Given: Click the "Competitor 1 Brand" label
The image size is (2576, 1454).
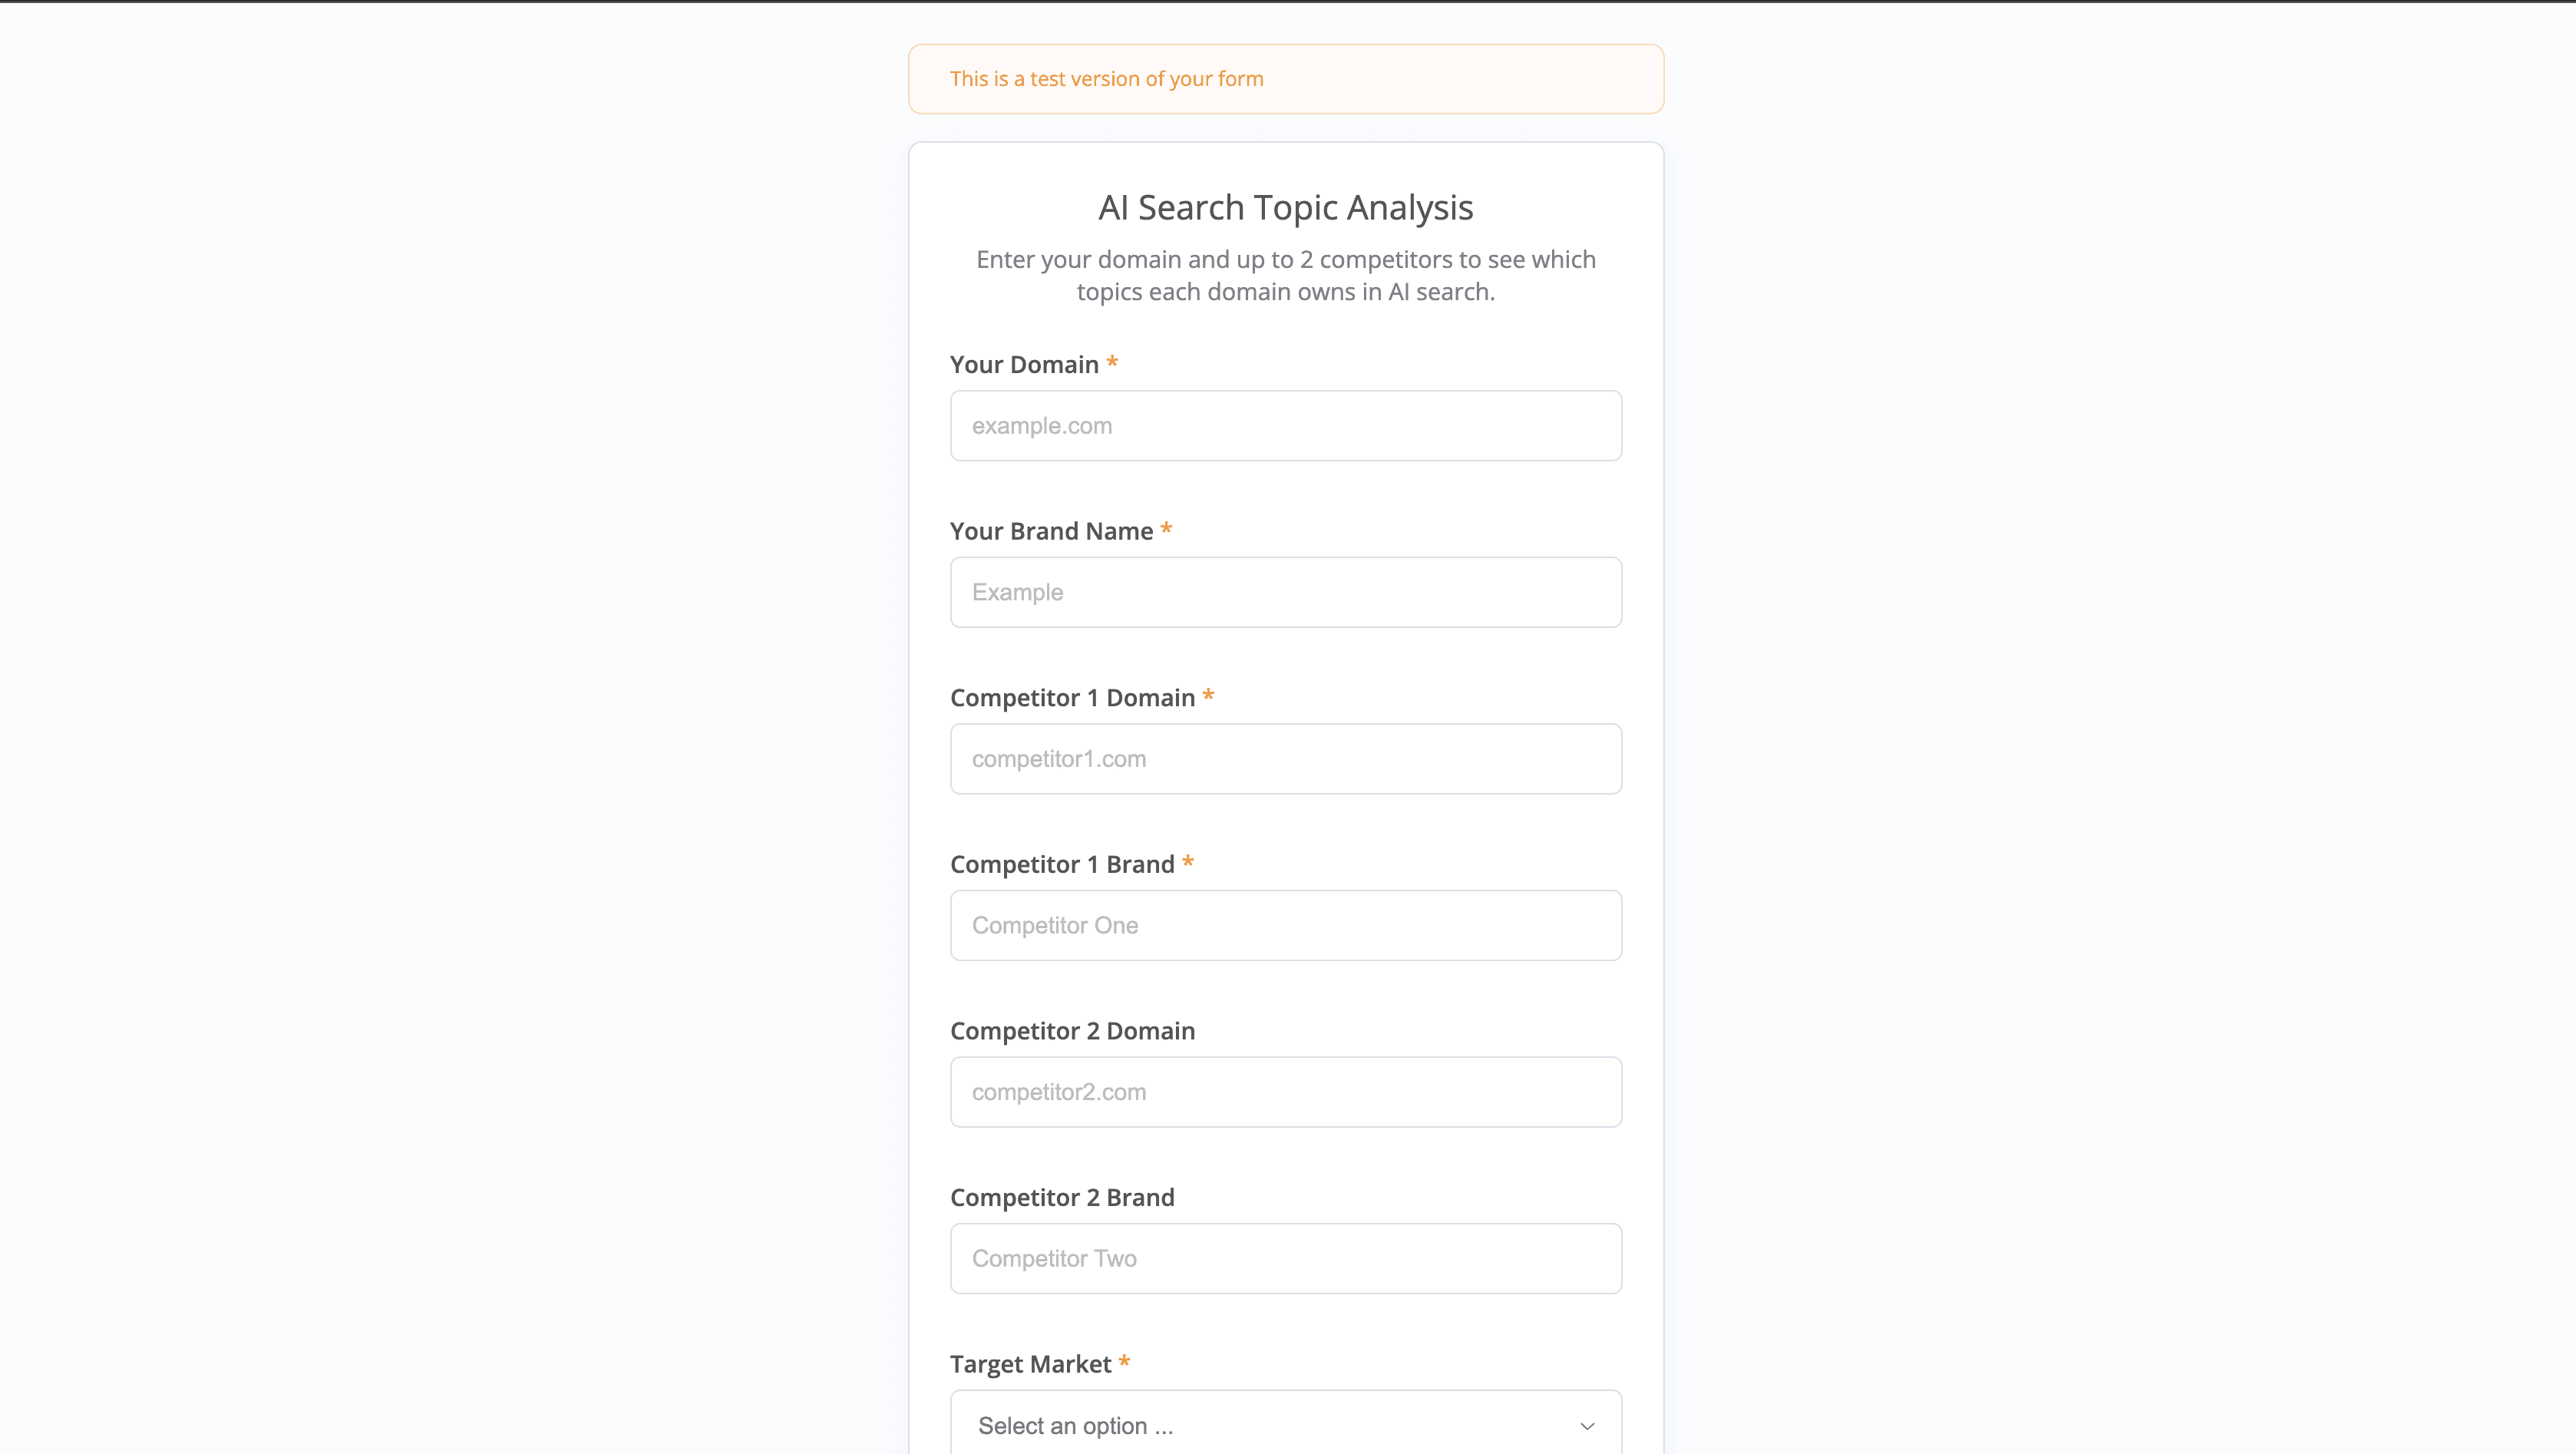Looking at the screenshot, I should click(x=1062, y=864).
